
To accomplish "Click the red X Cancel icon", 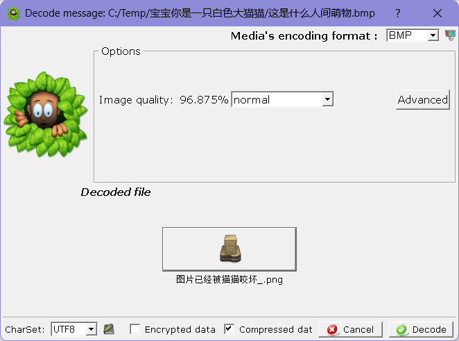I will [332, 330].
